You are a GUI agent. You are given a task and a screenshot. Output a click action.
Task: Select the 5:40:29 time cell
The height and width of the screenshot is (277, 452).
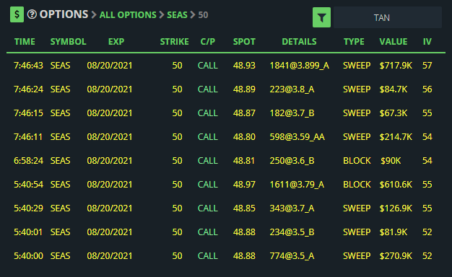(x=28, y=208)
